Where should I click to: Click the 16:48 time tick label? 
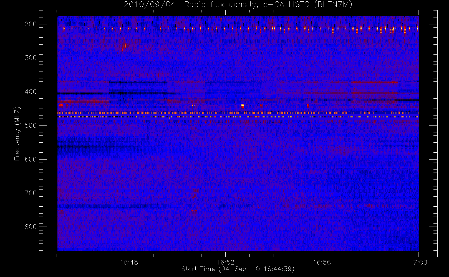click(129, 262)
